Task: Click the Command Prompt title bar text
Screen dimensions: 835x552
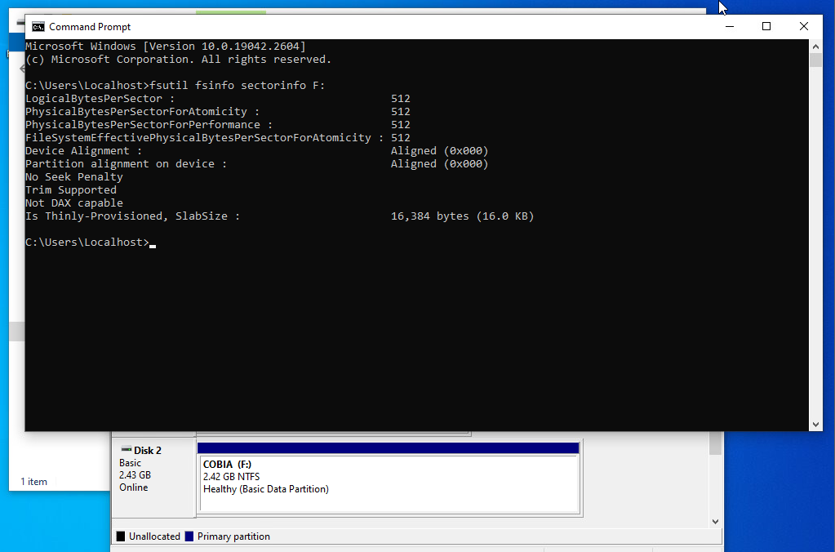Action: (x=90, y=27)
